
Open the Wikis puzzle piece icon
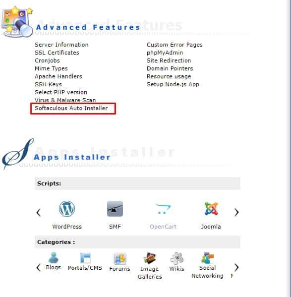pos(177,258)
